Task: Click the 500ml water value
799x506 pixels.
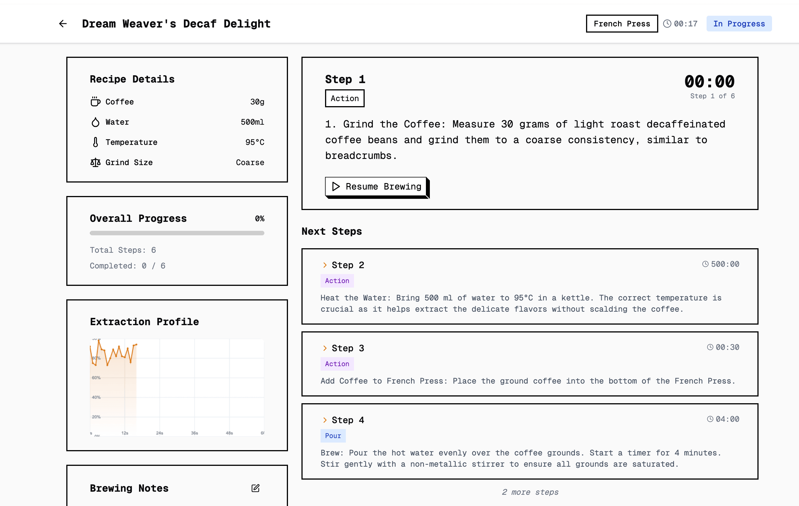Action: point(253,122)
